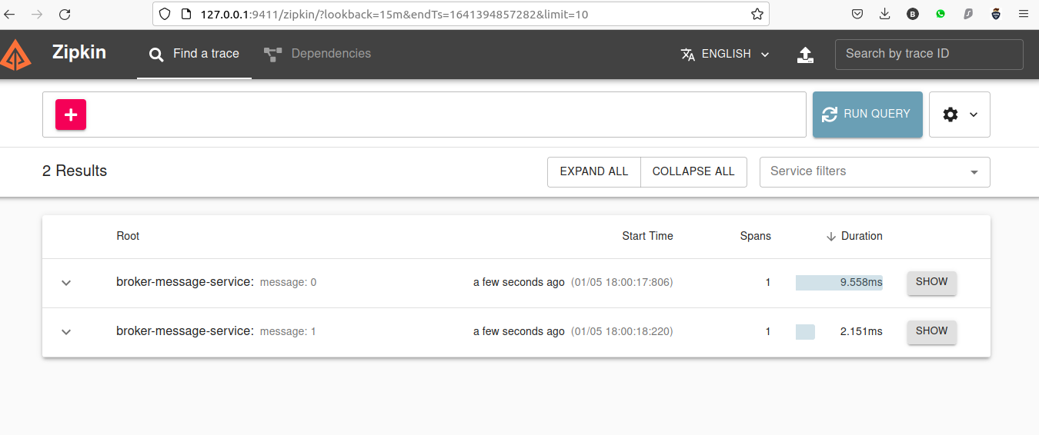Click the 01/05 18:00:18:220 timestamp
Viewport: 1039px width, 435px height.
(622, 332)
